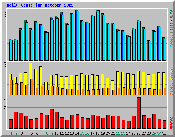Click the '669' visits axis label
The width and height of the screenshot is (175, 137).
tap(5, 65)
